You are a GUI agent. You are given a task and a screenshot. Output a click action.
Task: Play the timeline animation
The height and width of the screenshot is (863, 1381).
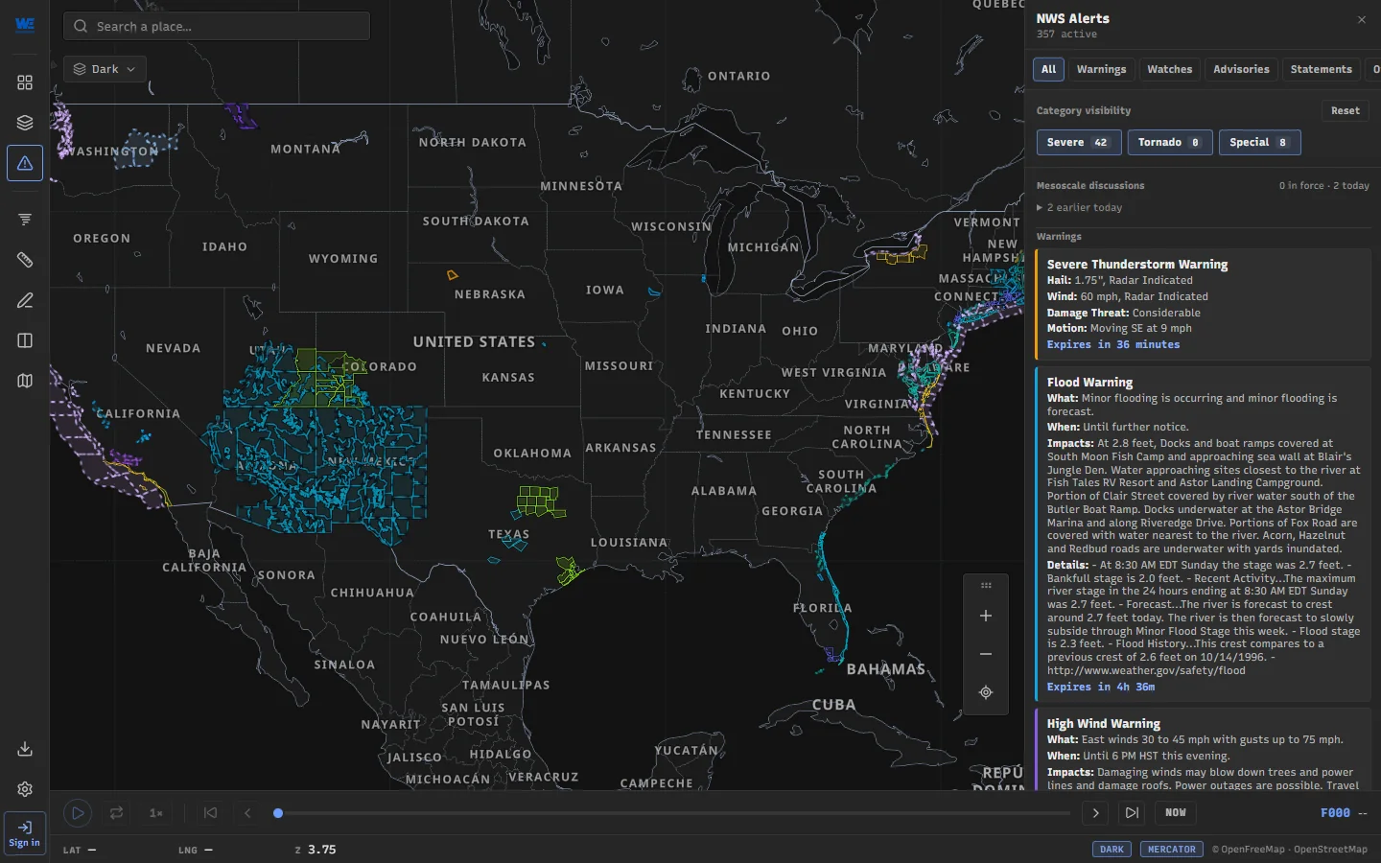[x=78, y=813]
